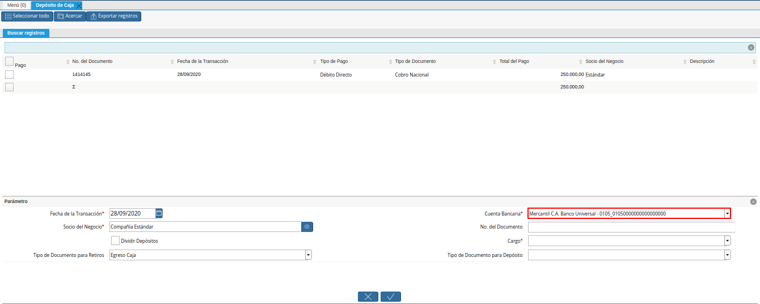The image size is (760, 304).
Task: Confirm with the checkmark button
Action: click(391, 297)
